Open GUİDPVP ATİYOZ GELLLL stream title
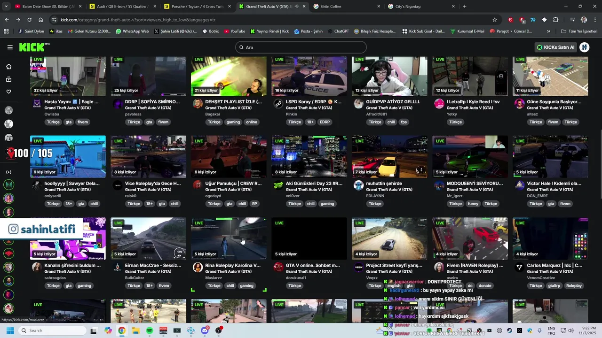602x338 pixels. 393,101
